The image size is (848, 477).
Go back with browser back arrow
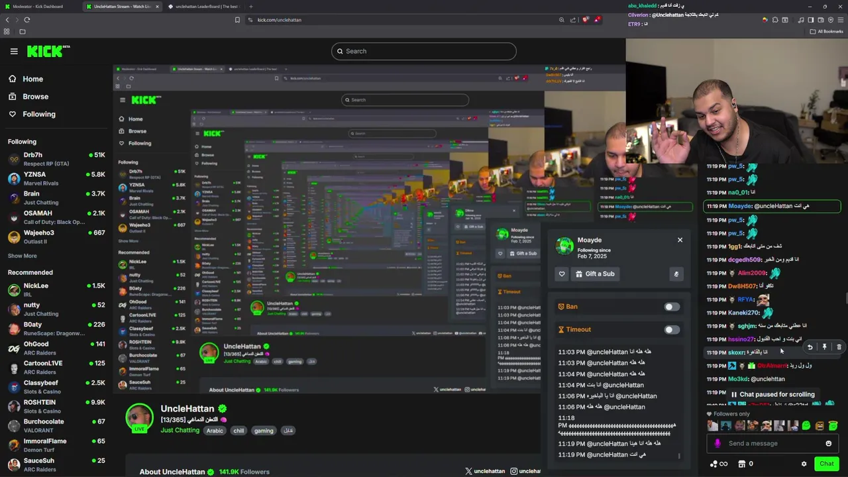(7, 20)
